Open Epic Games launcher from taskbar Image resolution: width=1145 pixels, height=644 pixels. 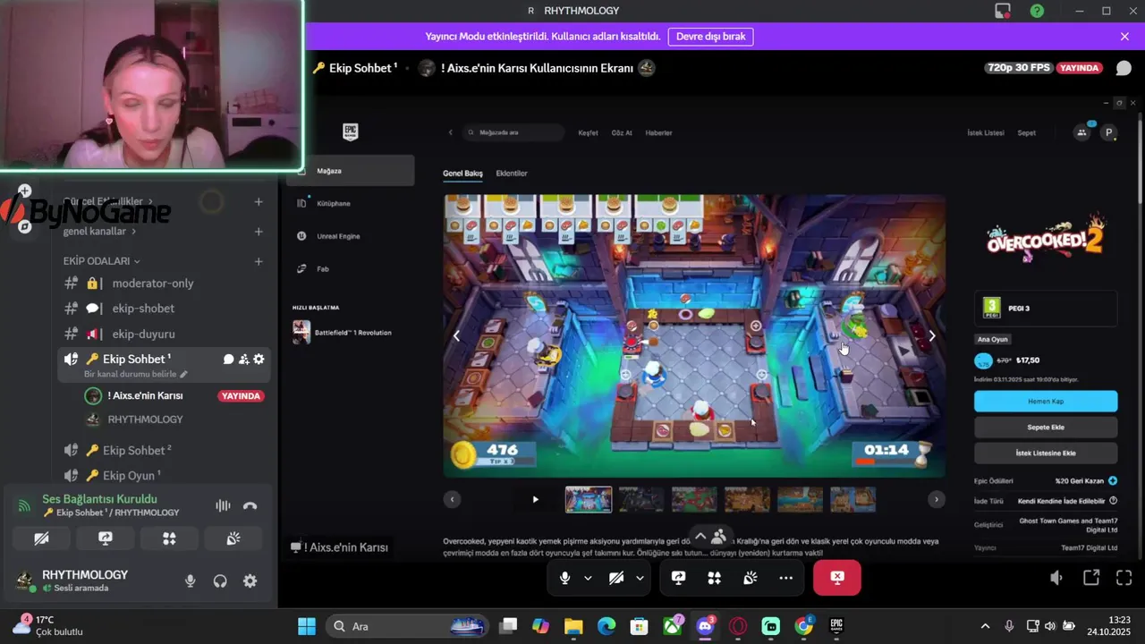click(836, 626)
